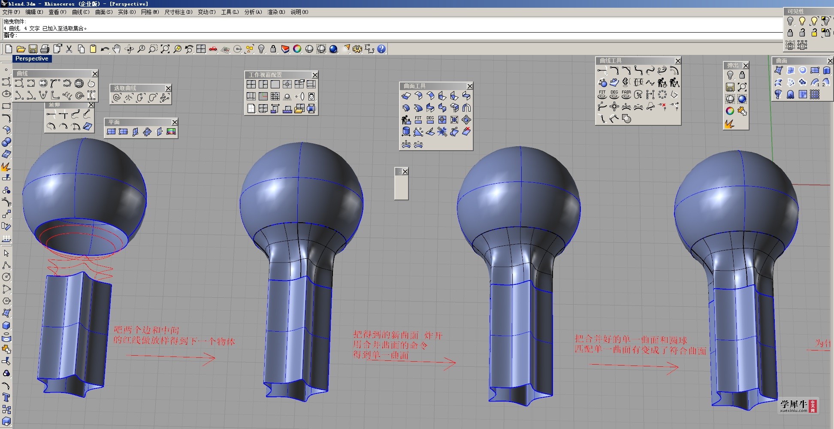Close the small empty floating panel
The image size is (834, 429).
pos(405,172)
